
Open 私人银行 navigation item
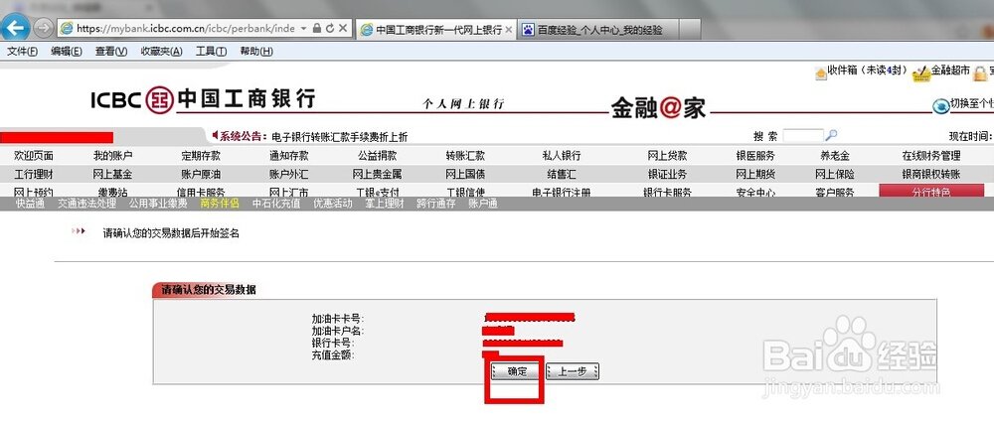click(x=561, y=155)
